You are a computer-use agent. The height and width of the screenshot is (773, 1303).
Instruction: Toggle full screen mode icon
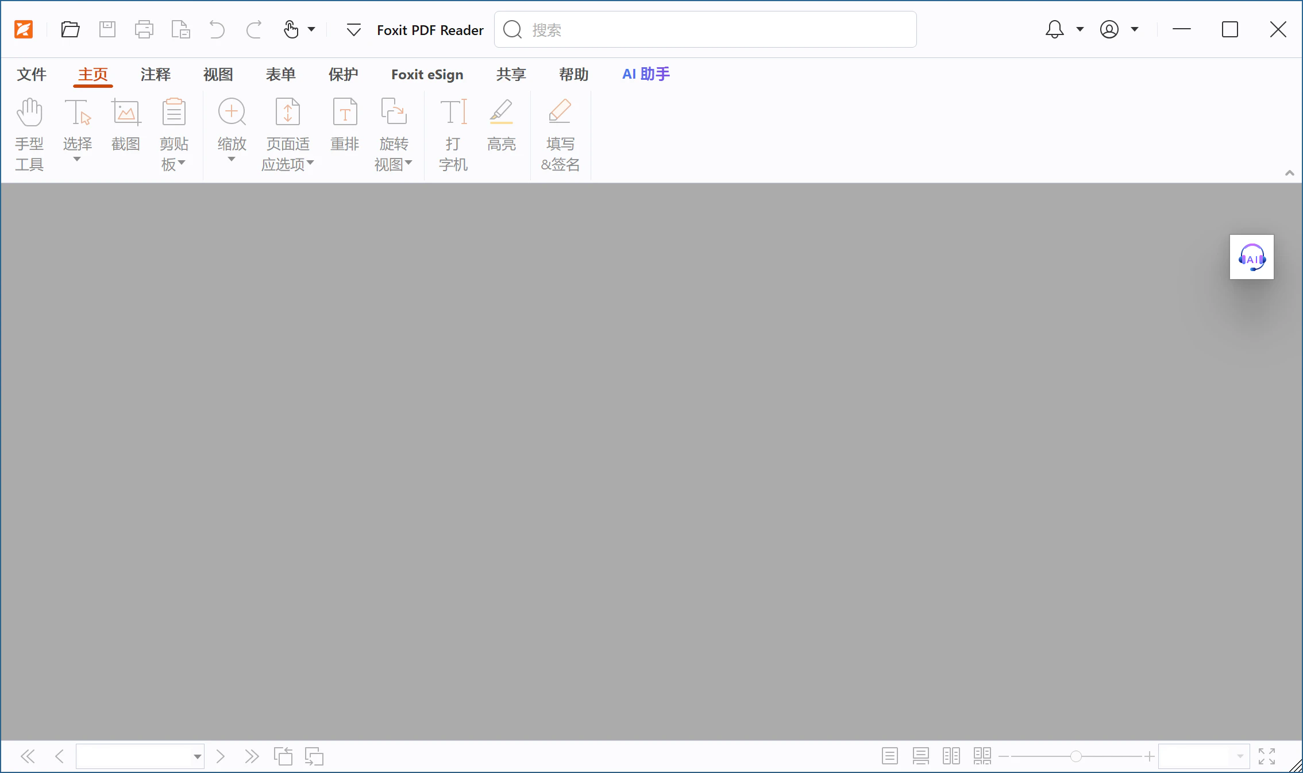[x=1267, y=756]
